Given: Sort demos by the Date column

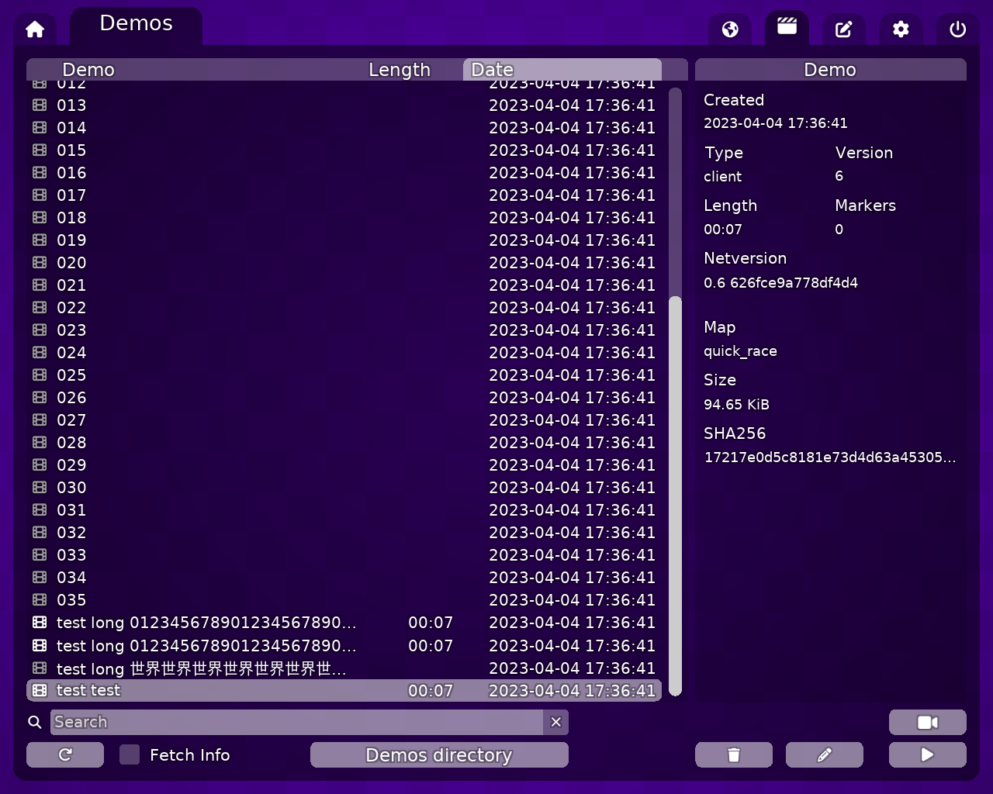Looking at the screenshot, I should (x=492, y=69).
